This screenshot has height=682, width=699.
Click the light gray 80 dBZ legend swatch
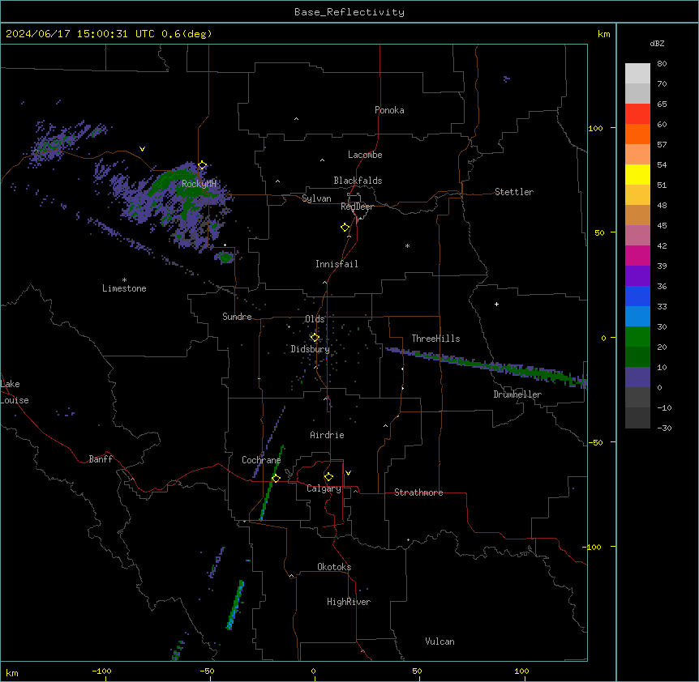[637, 74]
